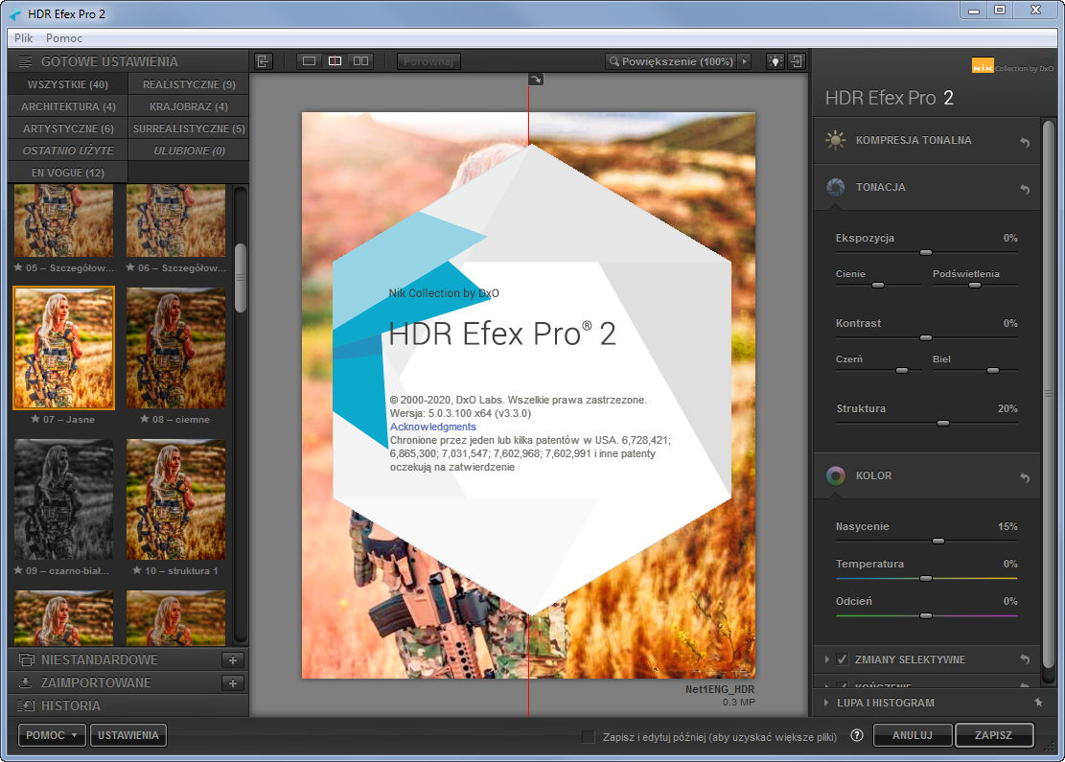Screen dimensions: 1065x762
Task: Select the Architektura (4) preset category
Action: point(67,106)
